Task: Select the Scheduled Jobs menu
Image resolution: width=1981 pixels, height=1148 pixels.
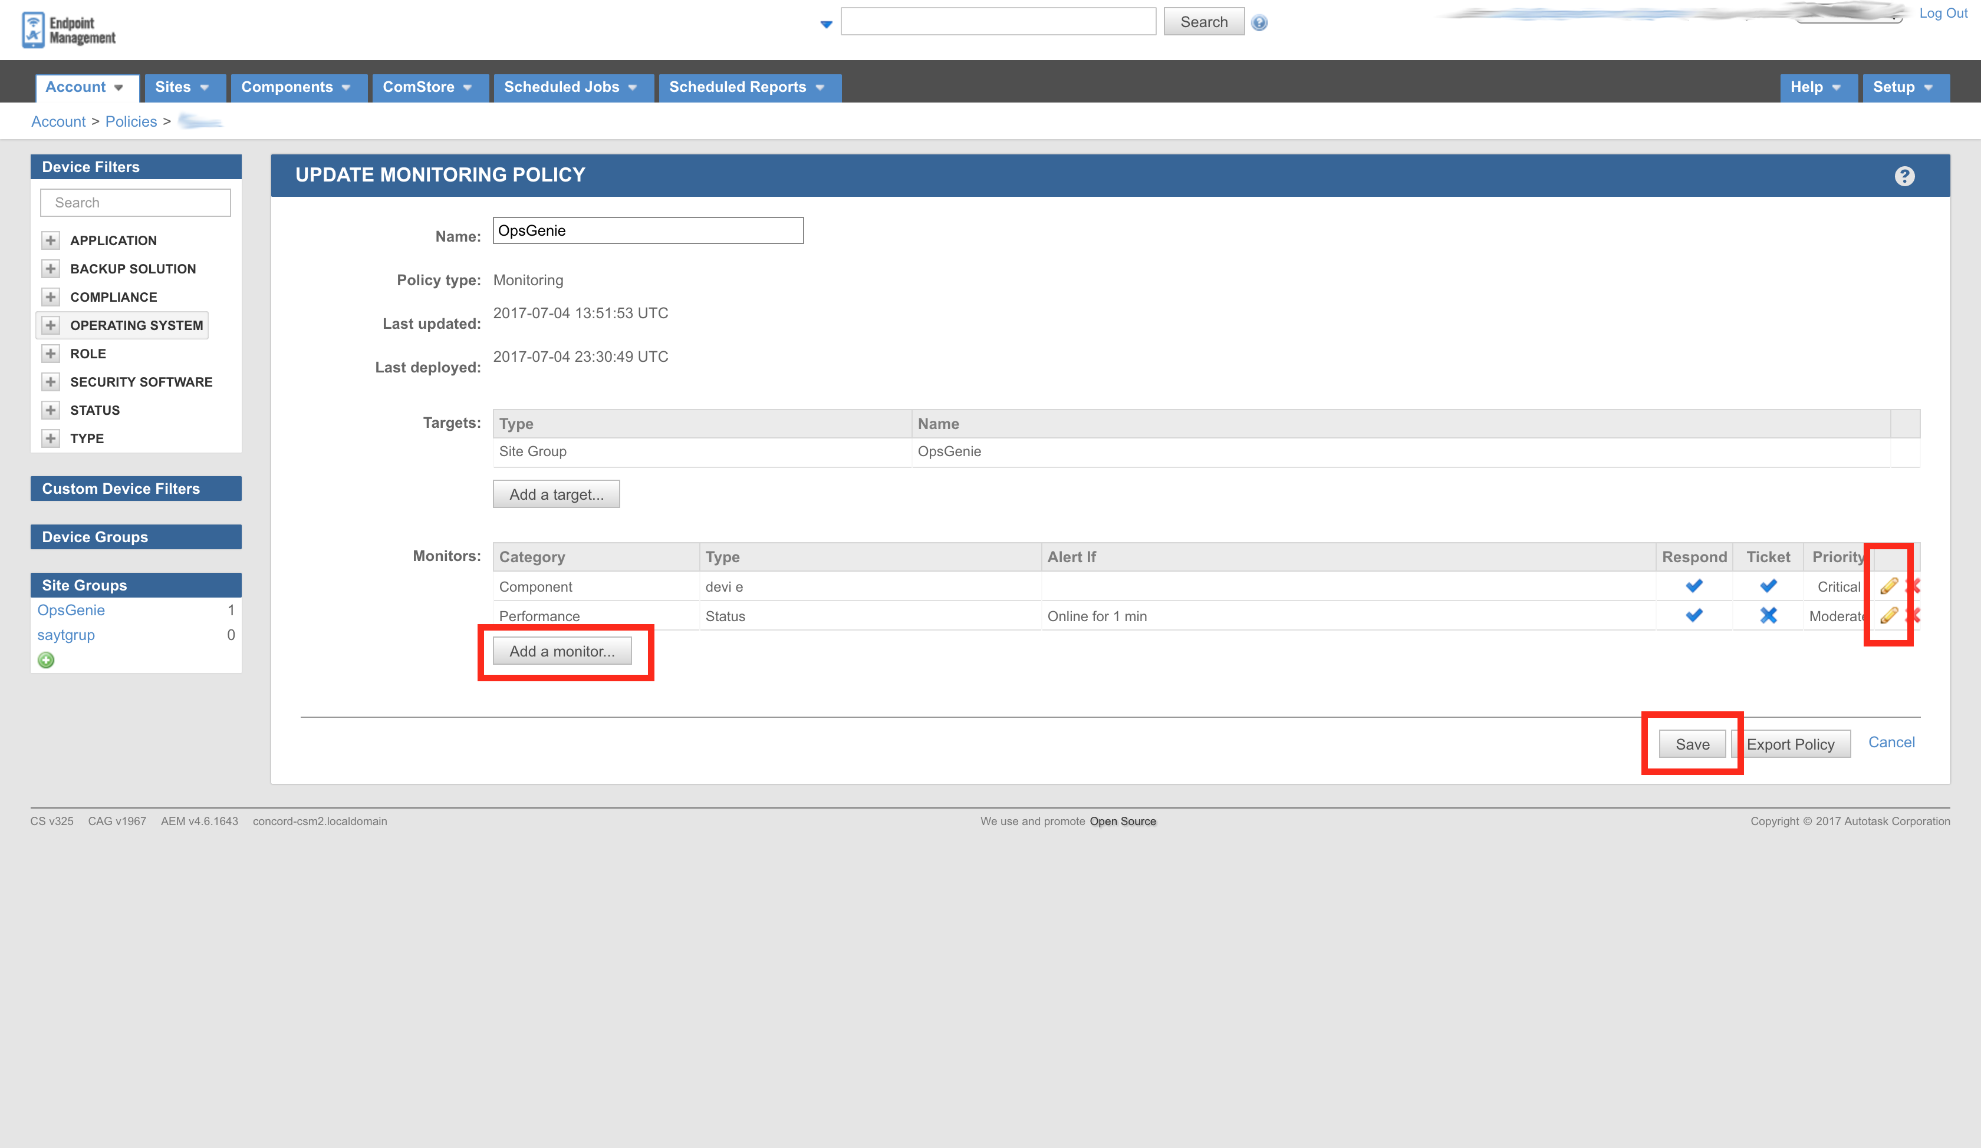Action: coord(570,86)
